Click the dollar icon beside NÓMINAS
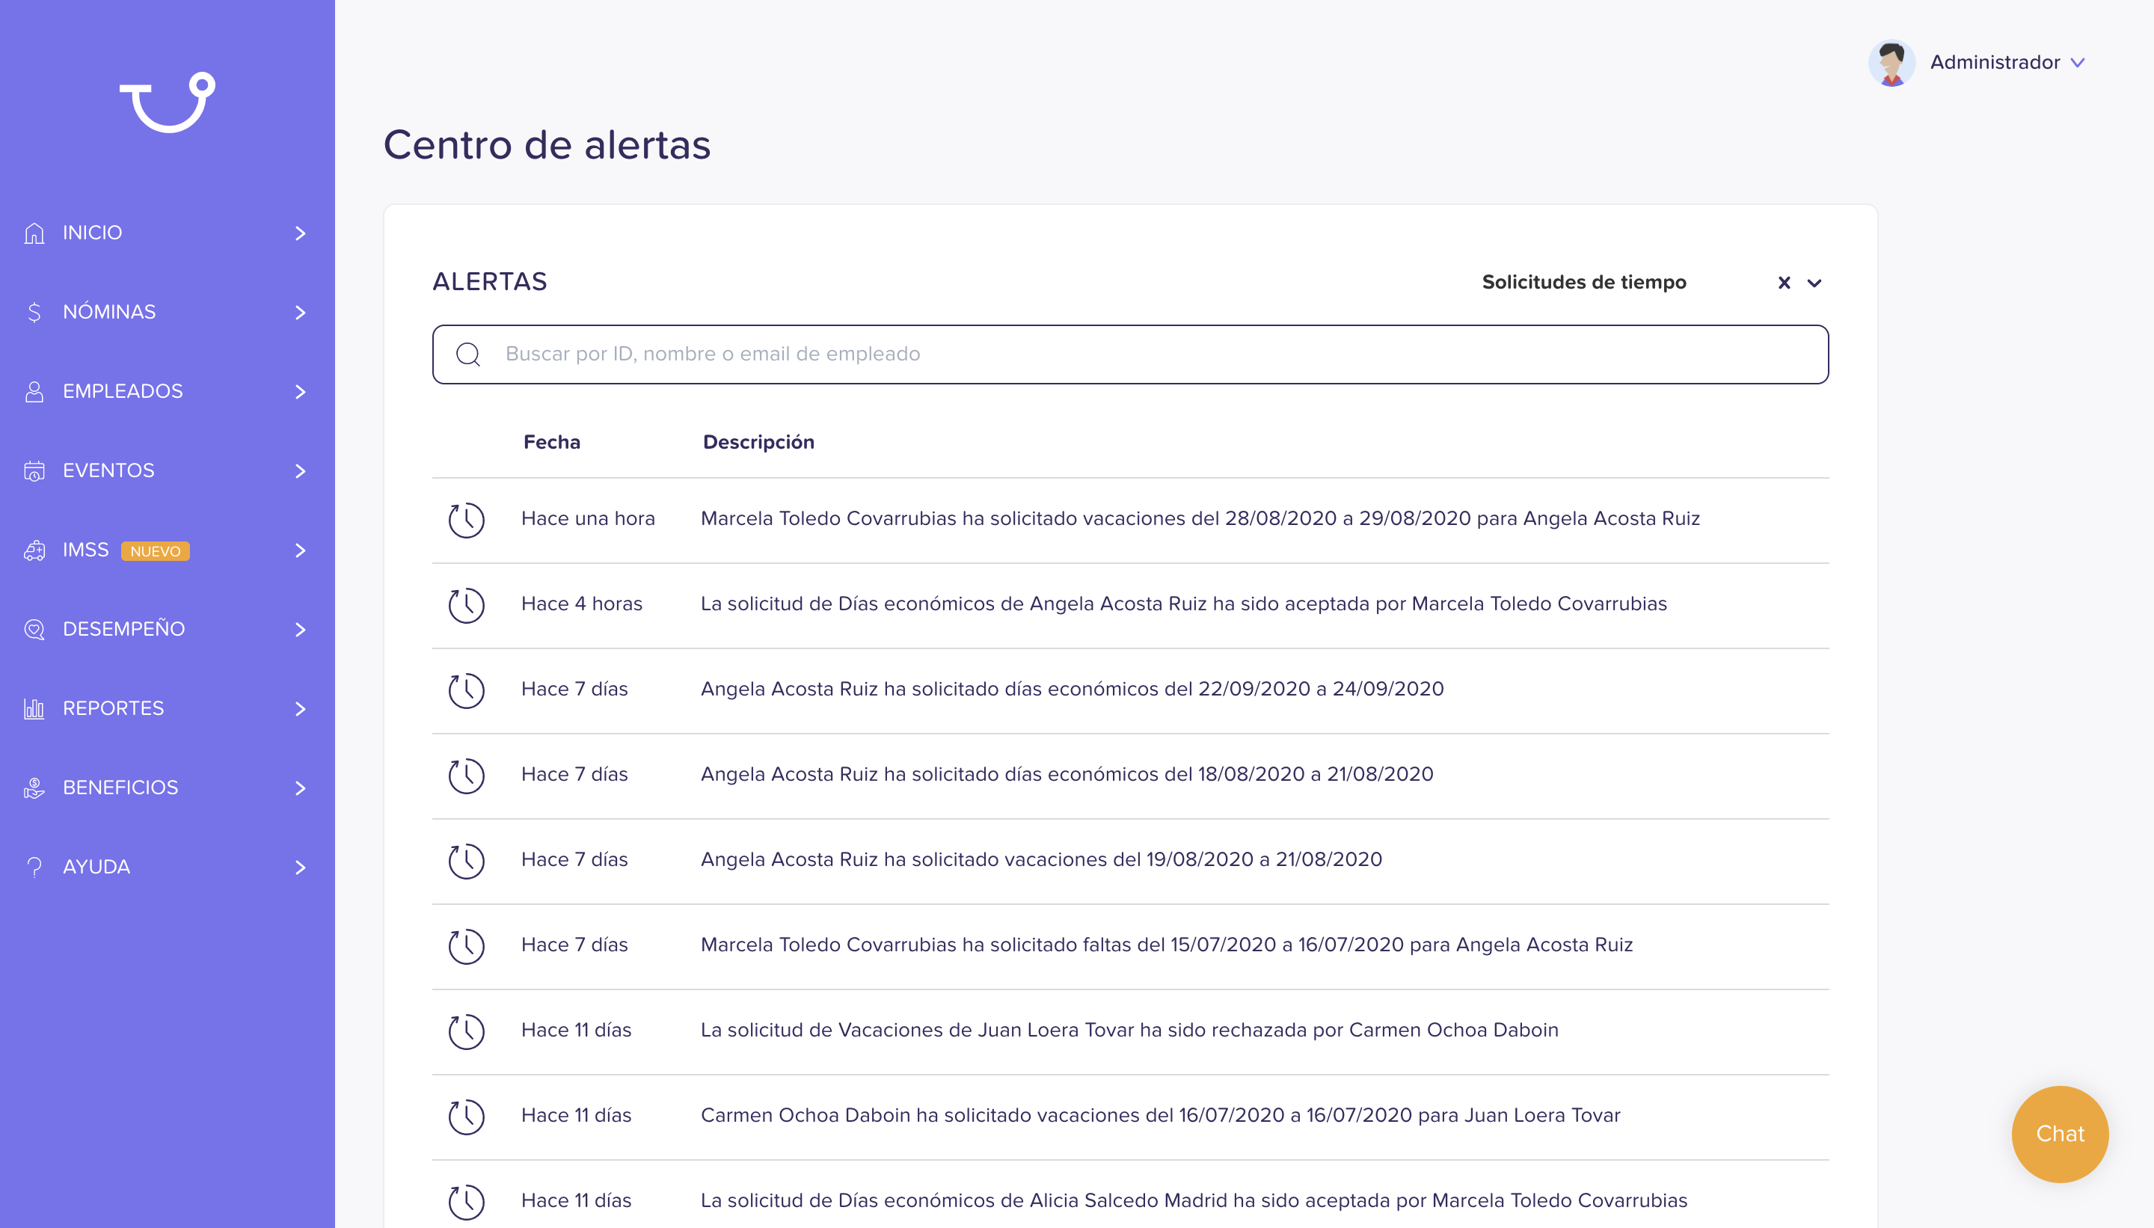 coord(34,312)
